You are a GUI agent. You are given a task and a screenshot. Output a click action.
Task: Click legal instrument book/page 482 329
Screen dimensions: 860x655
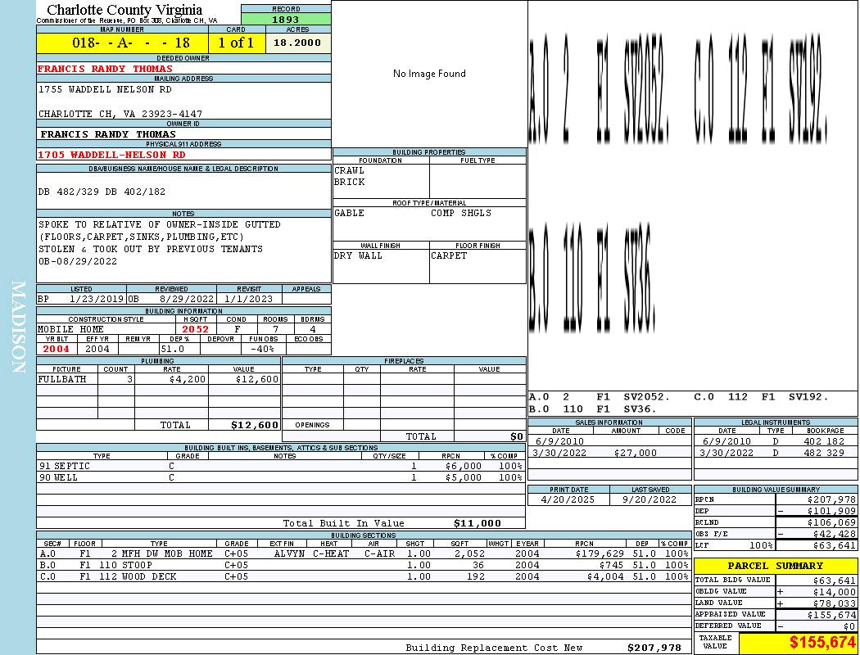point(825,453)
